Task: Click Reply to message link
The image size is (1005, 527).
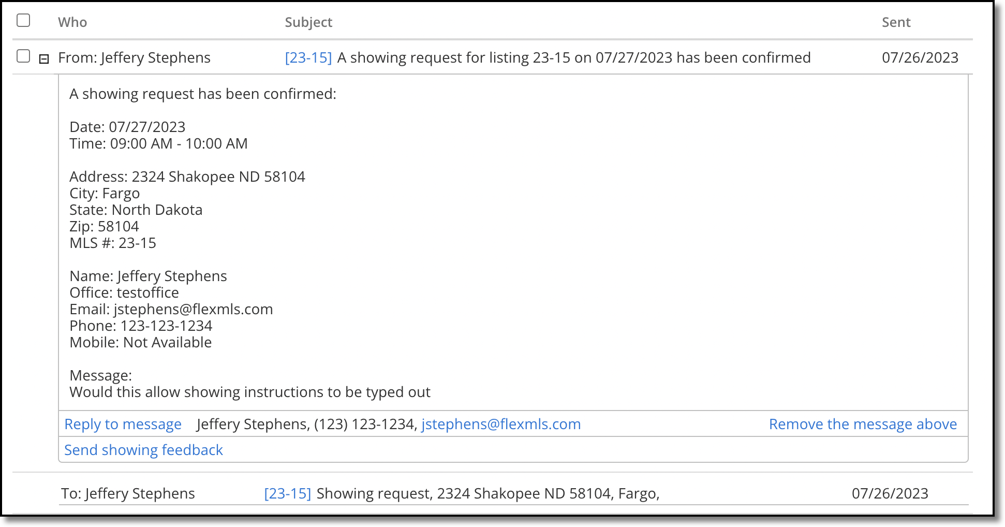Action: (x=123, y=424)
